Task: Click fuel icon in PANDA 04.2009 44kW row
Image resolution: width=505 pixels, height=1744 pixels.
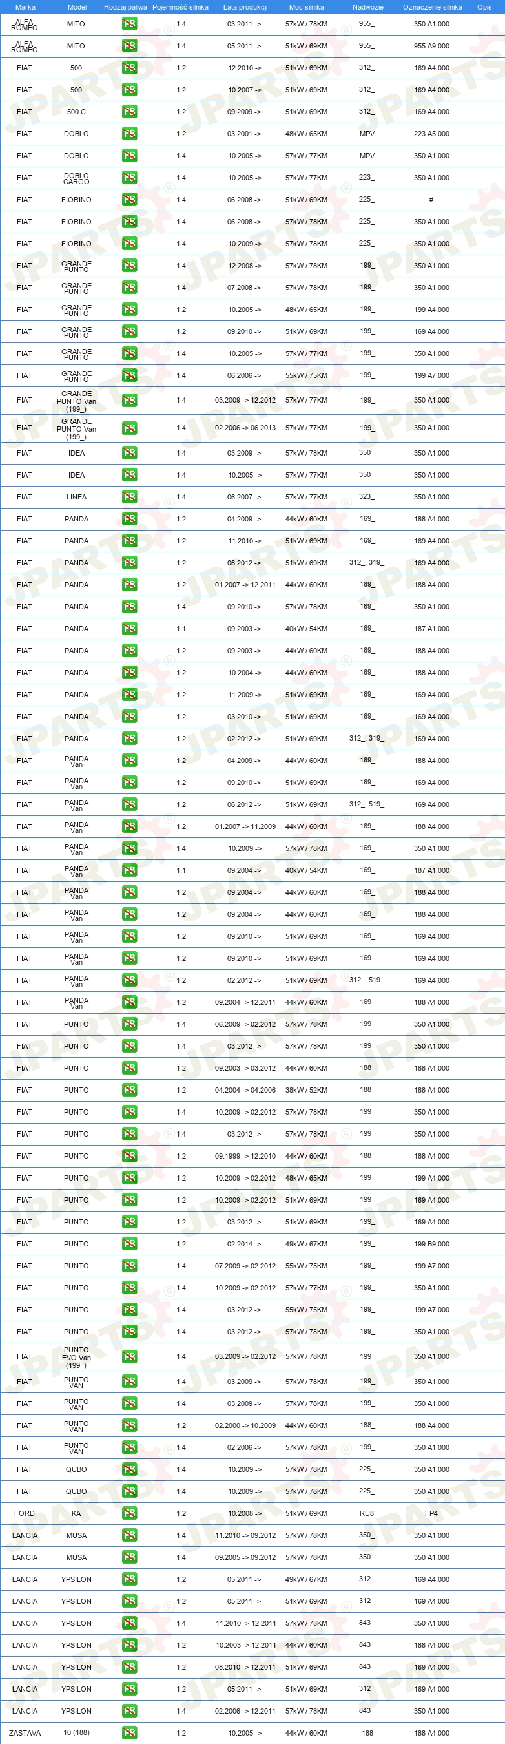Action: (129, 519)
